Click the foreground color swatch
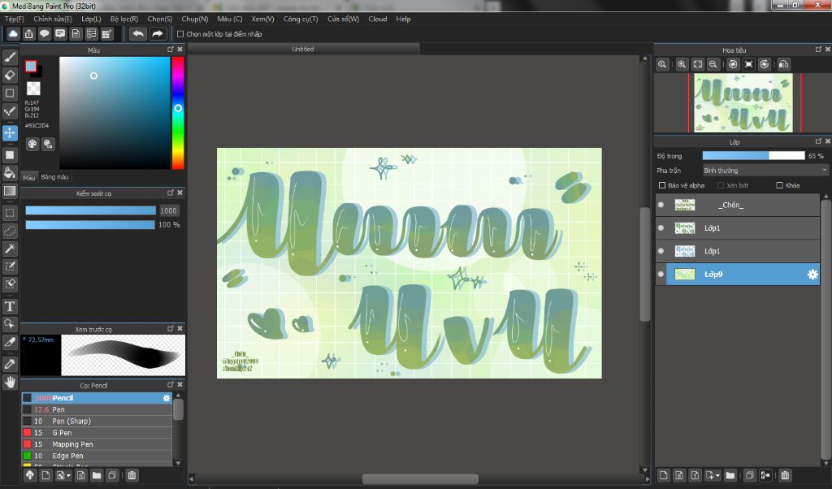Image resolution: width=832 pixels, height=489 pixels. pyautogui.click(x=31, y=67)
